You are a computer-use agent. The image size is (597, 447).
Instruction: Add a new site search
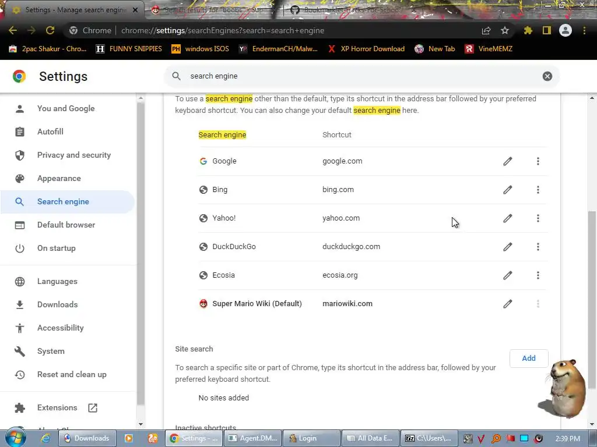click(528, 358)
